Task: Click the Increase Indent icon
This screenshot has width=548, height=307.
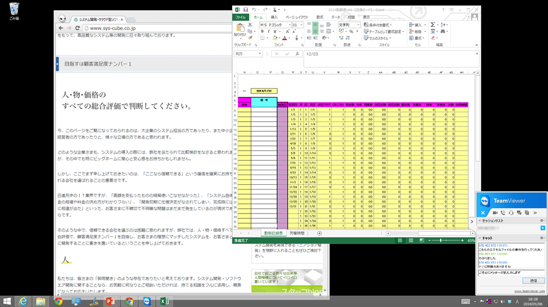Action: (x=316, y=38)
